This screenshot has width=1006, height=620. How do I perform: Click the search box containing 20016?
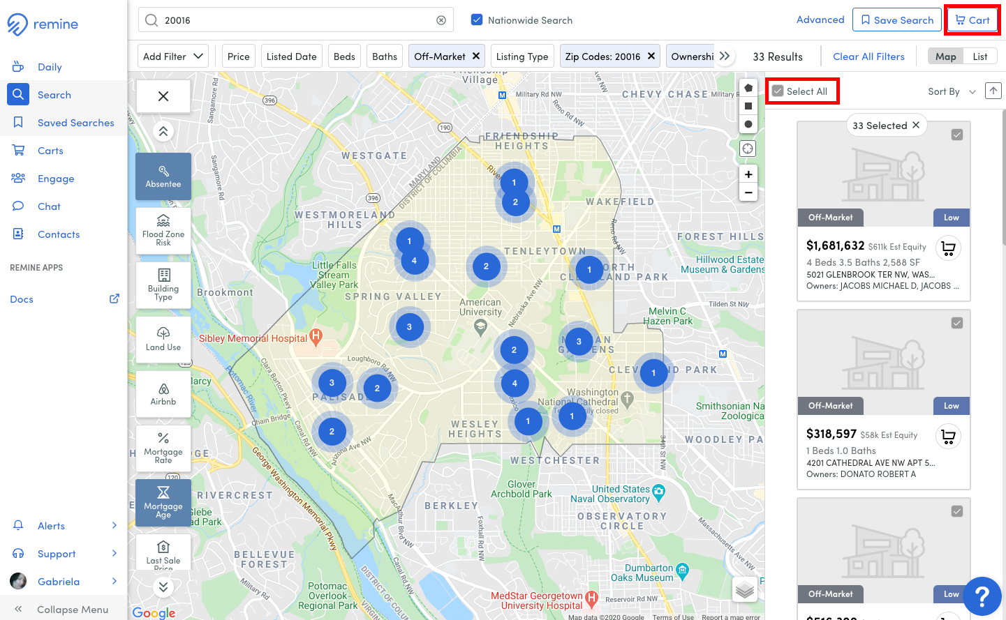(x=296, y=20)
